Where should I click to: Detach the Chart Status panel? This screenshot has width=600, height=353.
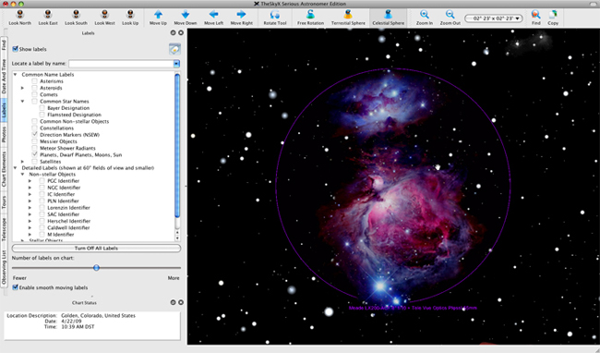(x=173, y=302)
